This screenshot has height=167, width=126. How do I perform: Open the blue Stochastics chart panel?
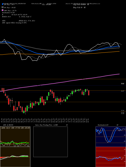pyautogui.click(x=111, y=137)
